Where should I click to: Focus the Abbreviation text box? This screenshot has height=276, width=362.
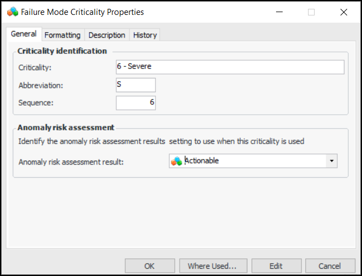tap(136, 85)
